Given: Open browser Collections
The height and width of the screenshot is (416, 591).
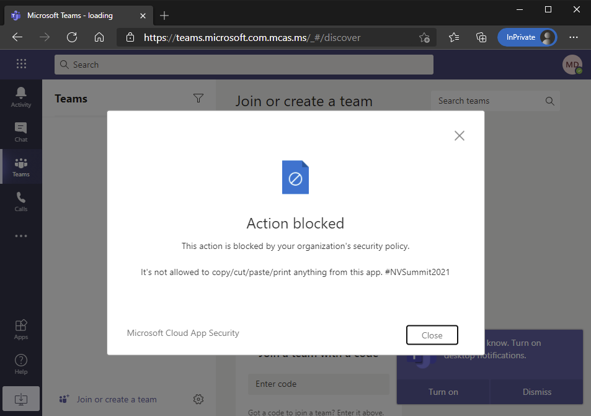Looking at the screenshot, I should point(481,37).
